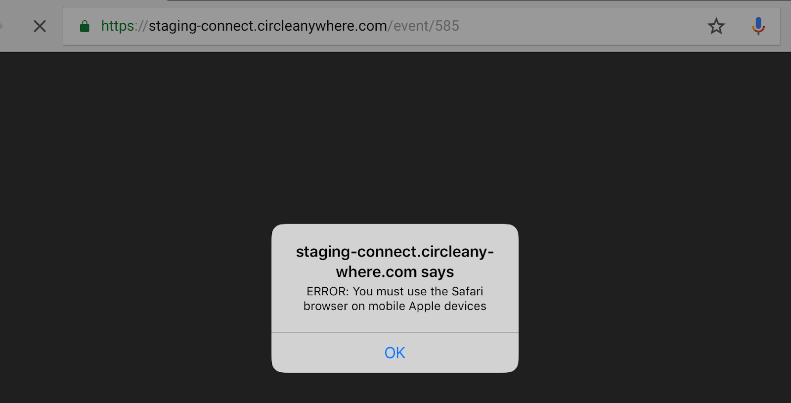791x403 pixels.
Task: Stop page loading with the X icon
Action: click(40, 26)
